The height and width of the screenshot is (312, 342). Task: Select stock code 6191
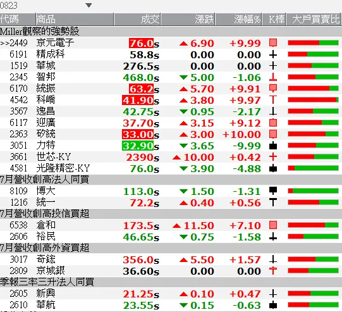(x=19, y=54)
